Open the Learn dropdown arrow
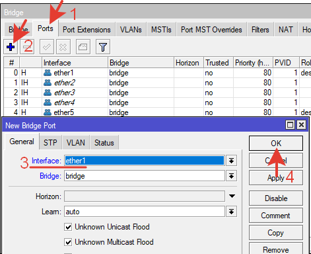 tap(231, 212)
